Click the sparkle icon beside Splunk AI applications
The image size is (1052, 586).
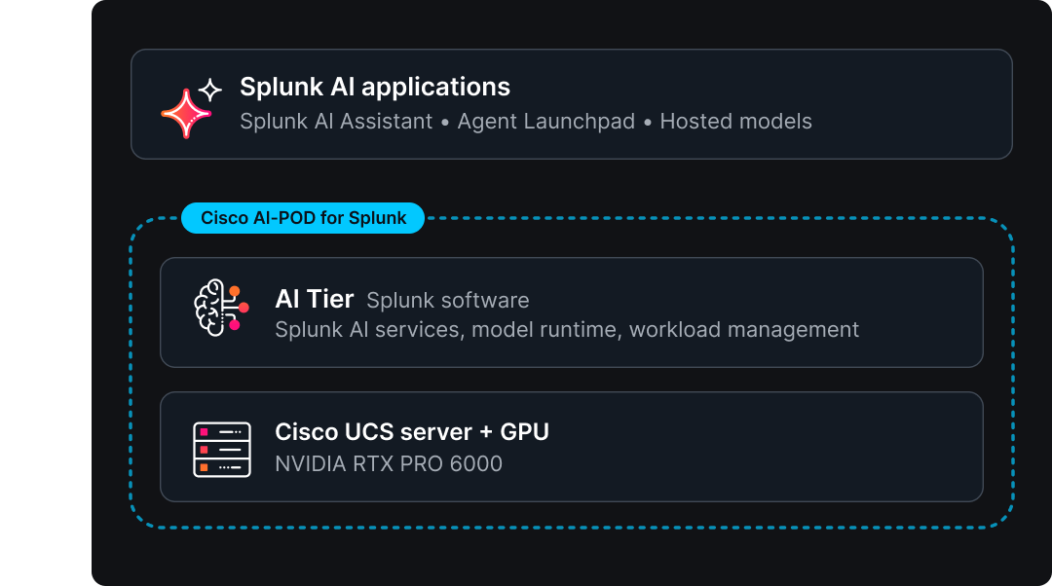click(x=191, y=108)
